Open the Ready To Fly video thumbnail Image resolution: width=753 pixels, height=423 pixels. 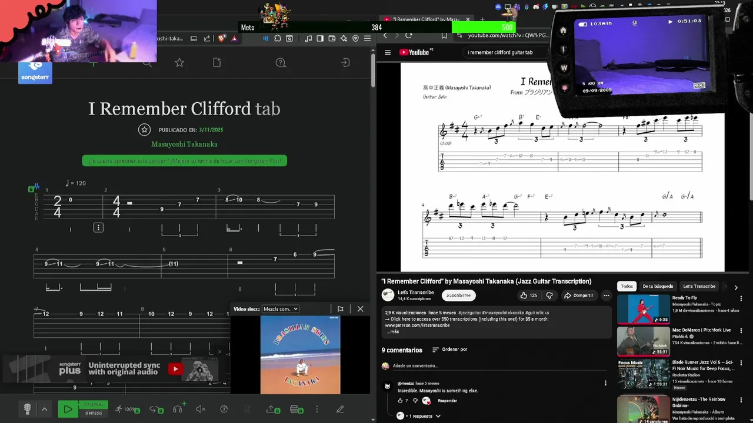643,310
